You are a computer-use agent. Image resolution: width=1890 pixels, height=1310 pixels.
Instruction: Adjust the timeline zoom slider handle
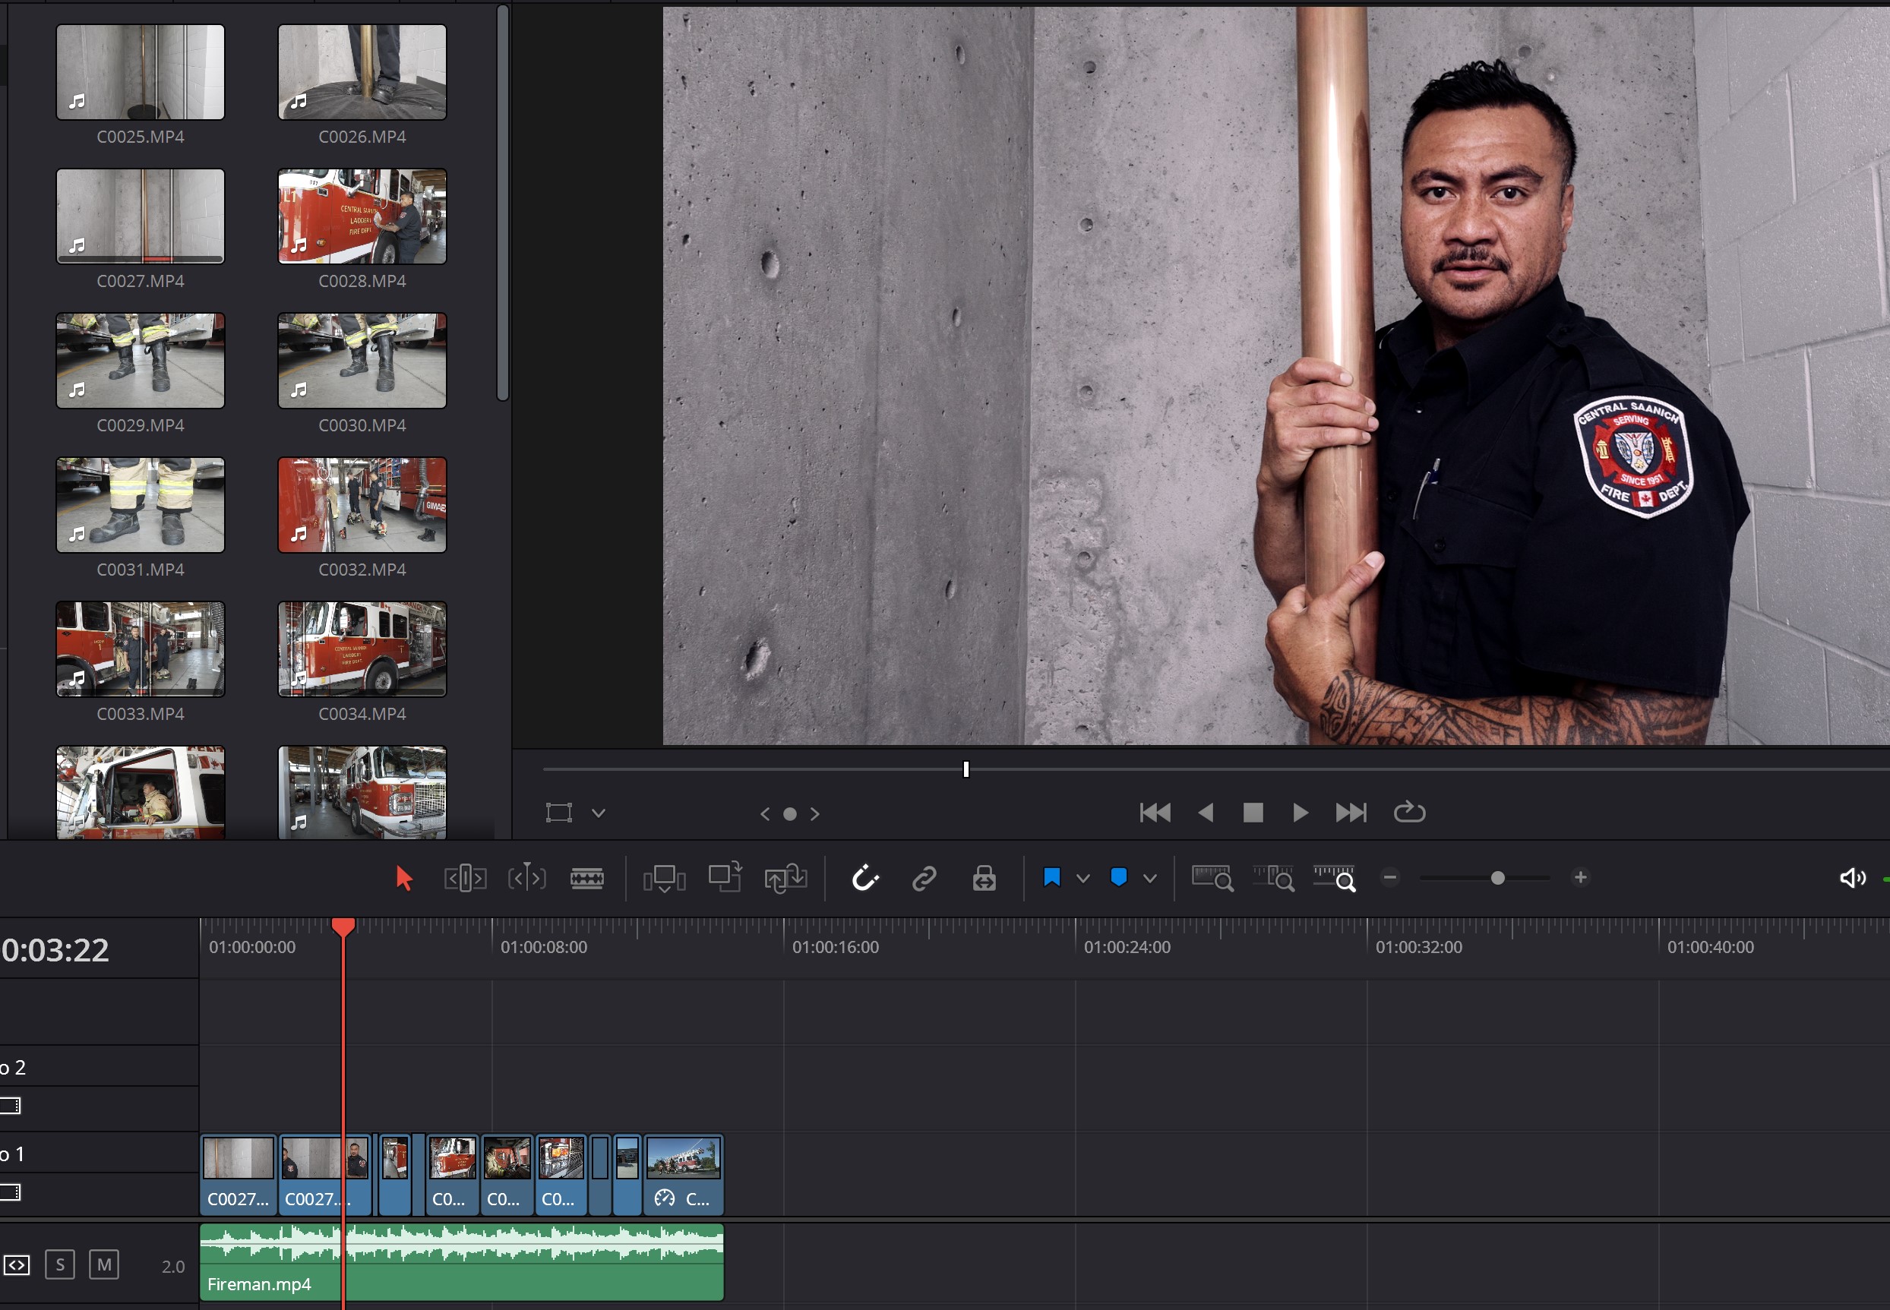point(1497,878)
